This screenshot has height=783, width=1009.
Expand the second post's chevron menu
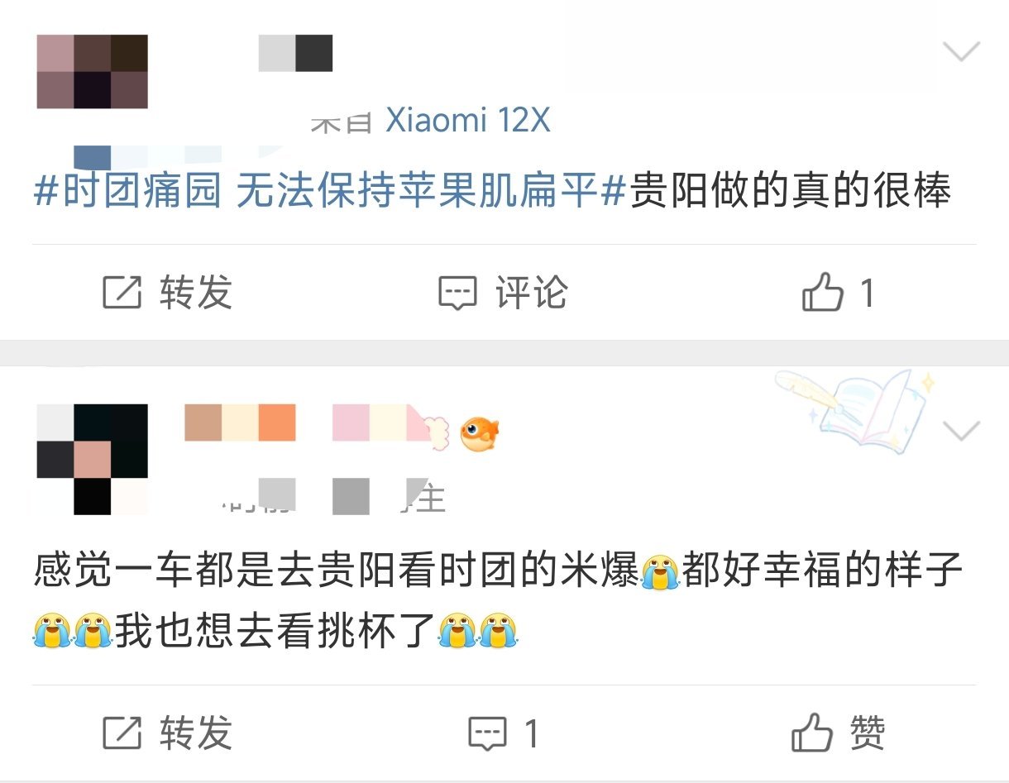tap(961, 430)
